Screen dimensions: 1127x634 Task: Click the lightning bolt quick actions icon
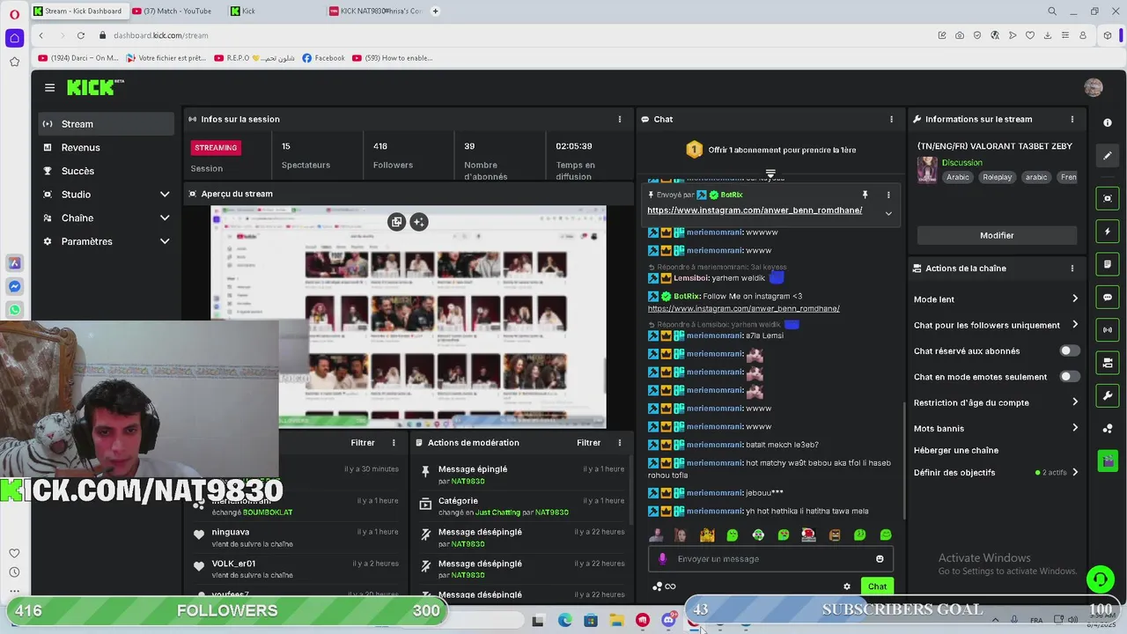1108,232
